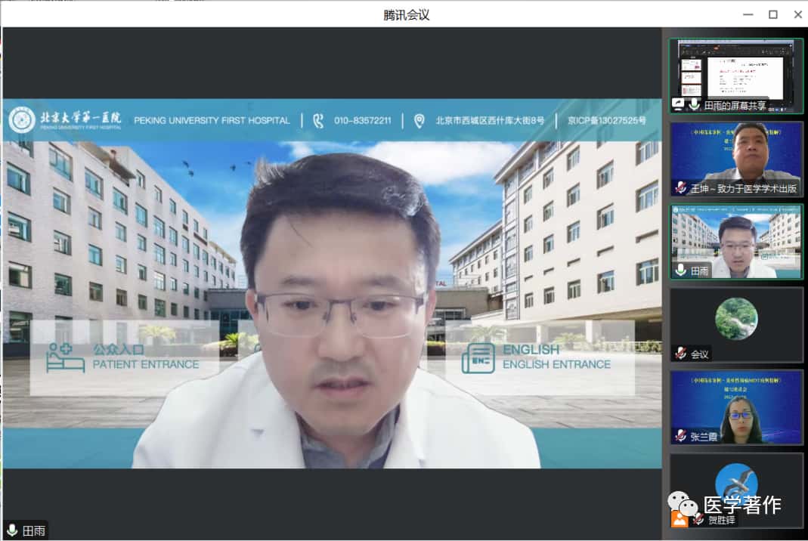Click the microphone icon in 田雨's sidebar thumbnail

point(681,270)
